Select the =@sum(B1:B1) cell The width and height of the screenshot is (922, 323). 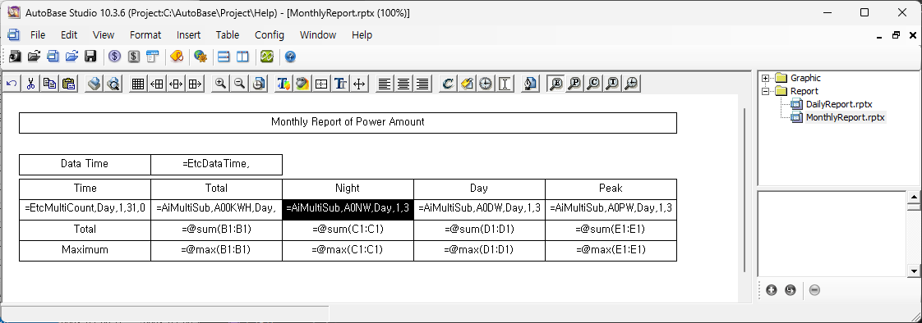tap(216, 230)
